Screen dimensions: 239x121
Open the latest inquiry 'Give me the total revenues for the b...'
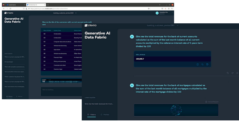(99, 104)
